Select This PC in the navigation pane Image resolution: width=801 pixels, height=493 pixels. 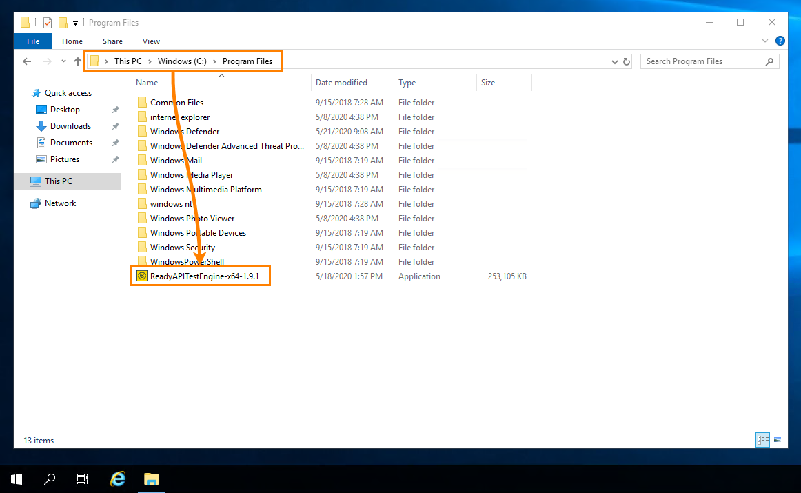click(x=58, y=181)
